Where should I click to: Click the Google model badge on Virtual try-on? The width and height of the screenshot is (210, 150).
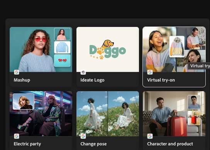[x=150, y=72]
